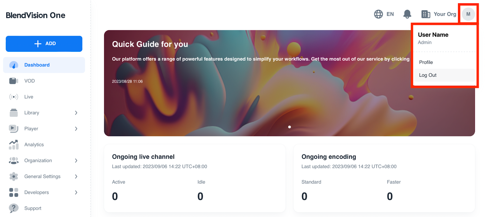
Task: Go to the Dashboard page
Action: click(37, 65)
